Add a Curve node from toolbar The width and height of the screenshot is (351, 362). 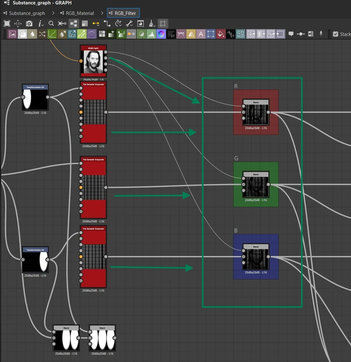pyautogui.click(x=52, y=34)
